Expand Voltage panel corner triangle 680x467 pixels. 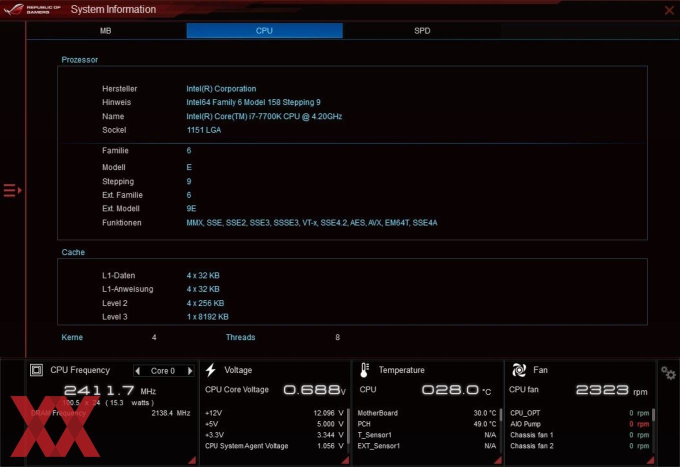345,460
